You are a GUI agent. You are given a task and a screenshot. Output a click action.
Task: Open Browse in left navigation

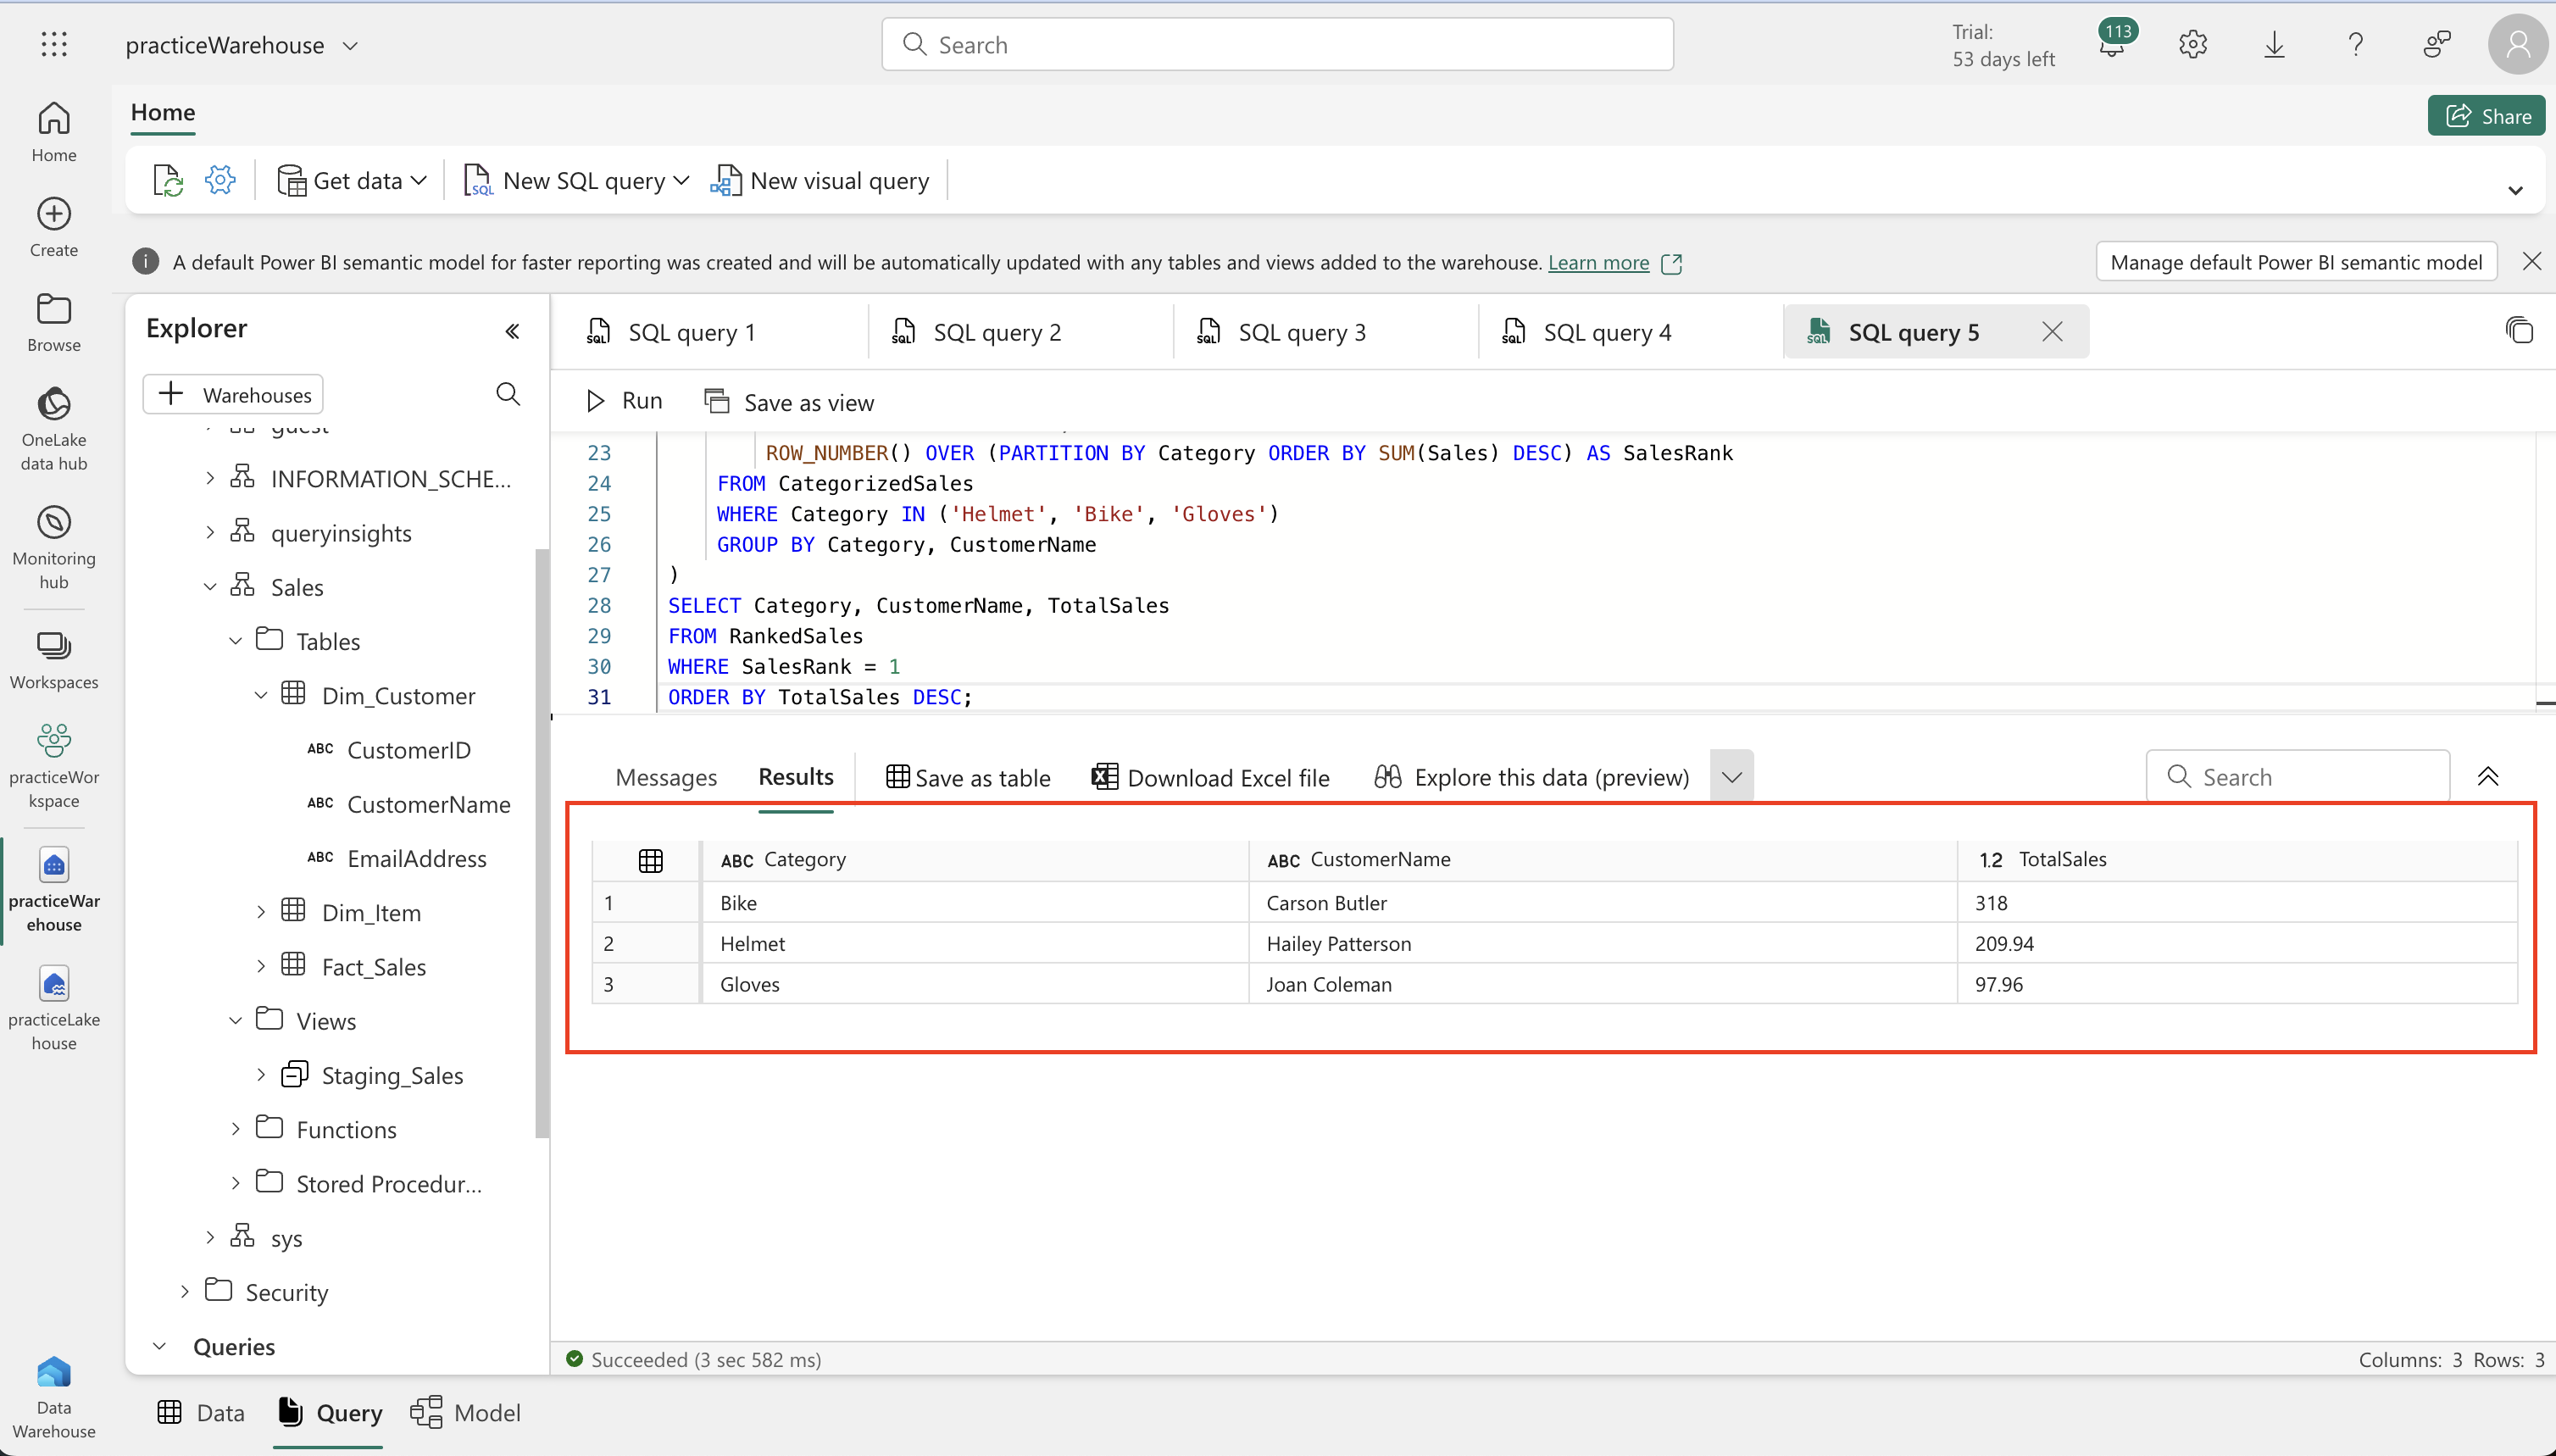coord(54,322)
